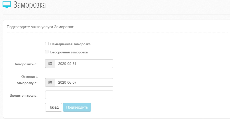Screen dimensions: 230x119
Task: Toggle the Бессрочная заморозка checkbox
Action: (x=47, y=52)
